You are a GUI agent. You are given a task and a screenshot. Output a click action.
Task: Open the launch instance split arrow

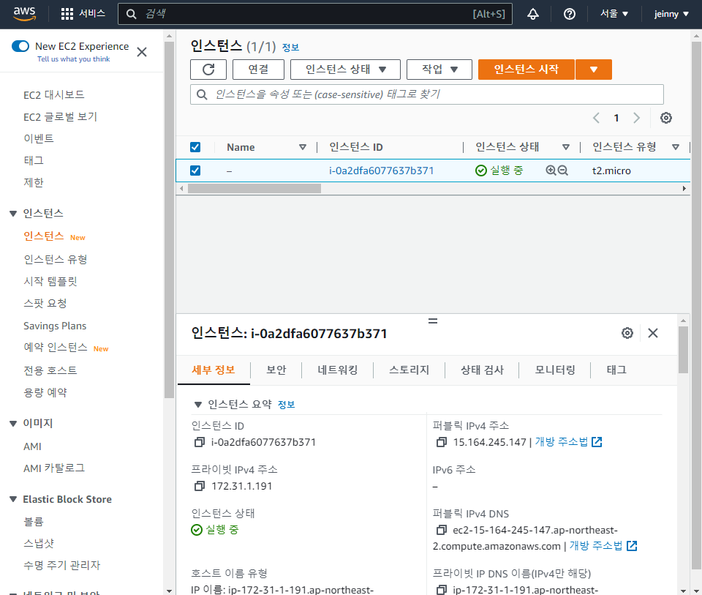click(x=594, y=70)
